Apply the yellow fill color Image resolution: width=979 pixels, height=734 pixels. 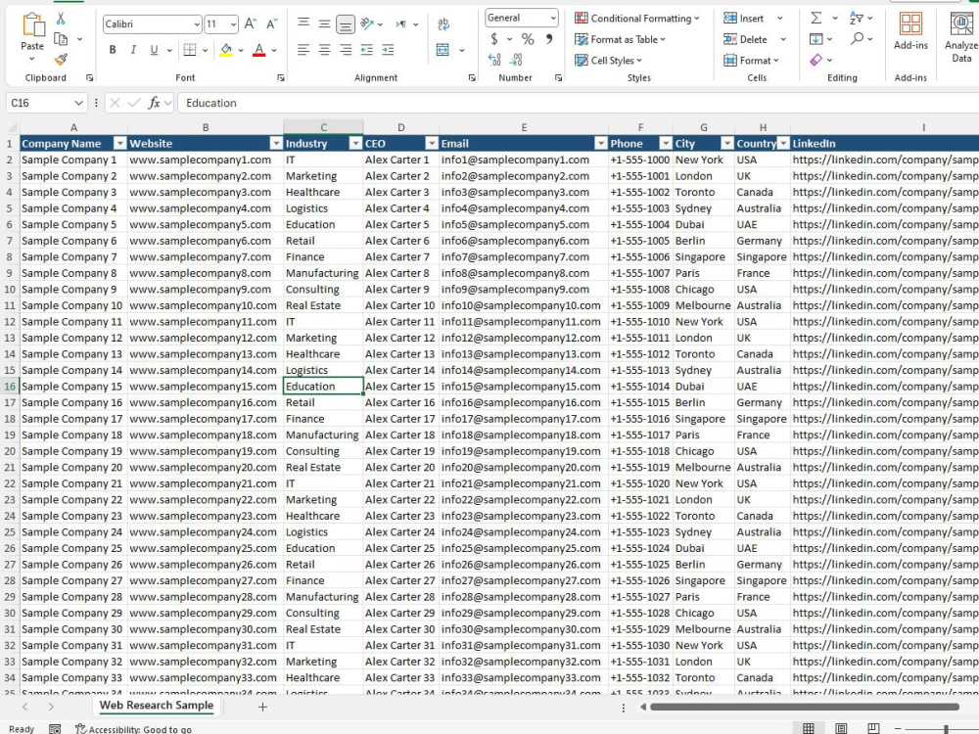pyautogui.click(x=226, y=50)
